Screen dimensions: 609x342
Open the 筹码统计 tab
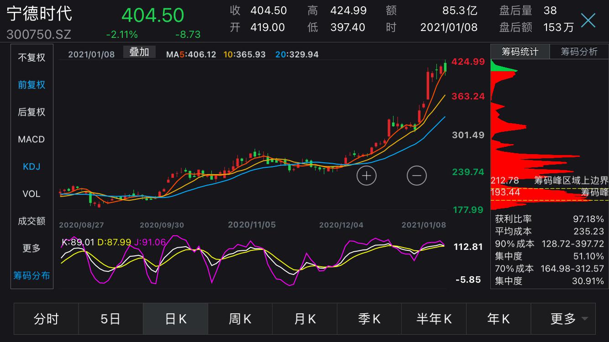(520, 52)
